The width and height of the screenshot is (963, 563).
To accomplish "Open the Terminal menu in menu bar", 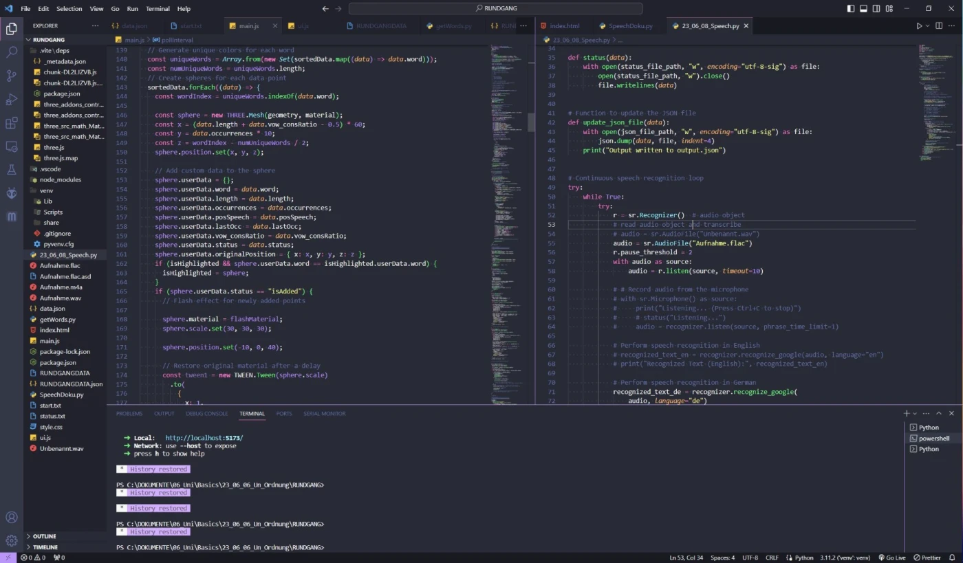I will click(x=158, y=9).
